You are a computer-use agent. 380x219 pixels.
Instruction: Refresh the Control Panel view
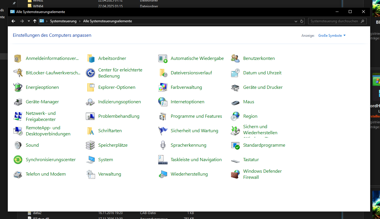(302, 21)
